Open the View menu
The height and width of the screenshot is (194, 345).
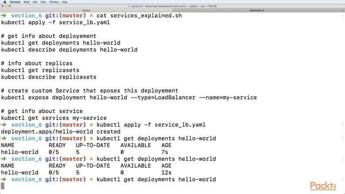[x=43, y=2]
